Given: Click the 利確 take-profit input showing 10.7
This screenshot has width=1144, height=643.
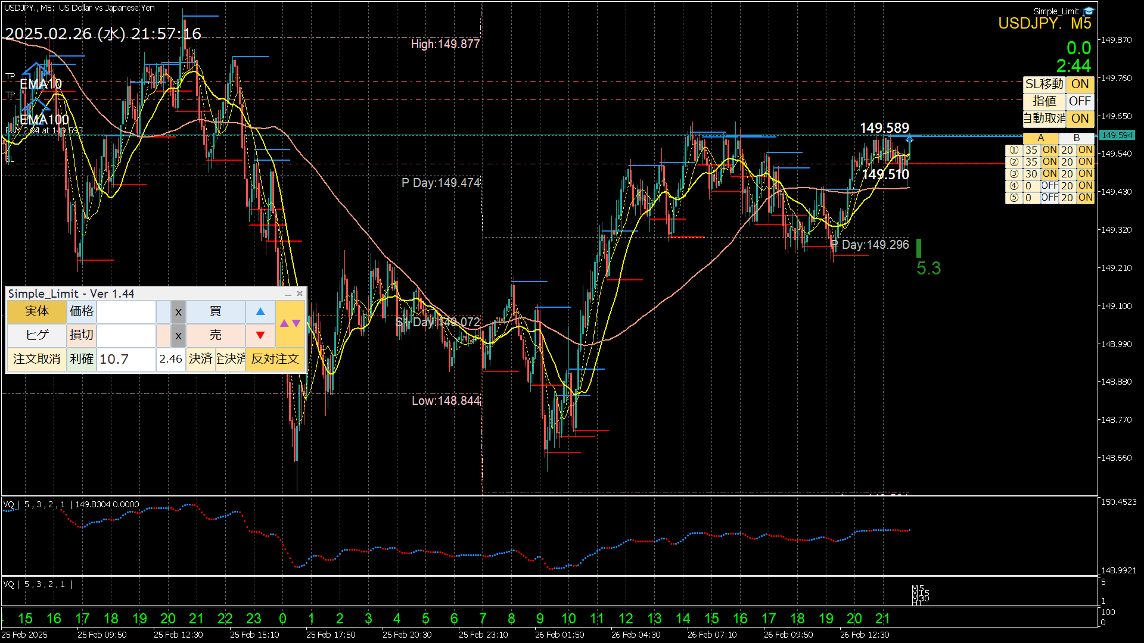Looking at the screenshot, I should [x=126, y=359].
